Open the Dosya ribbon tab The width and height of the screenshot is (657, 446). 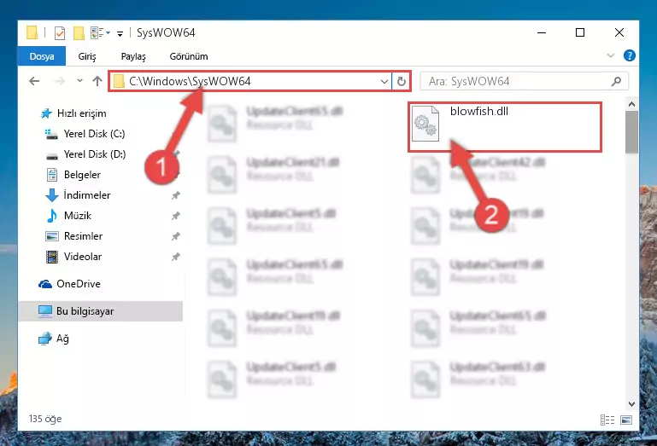(x=42, y=56)
